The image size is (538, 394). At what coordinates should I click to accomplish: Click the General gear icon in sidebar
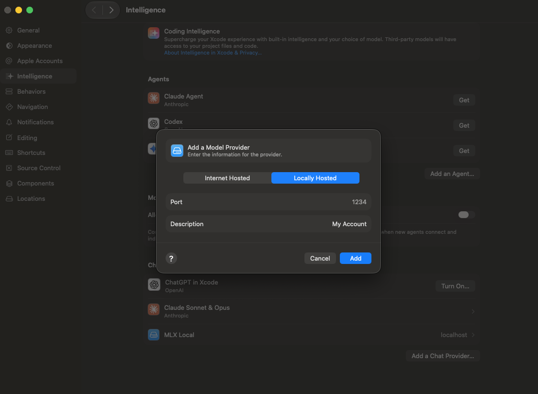[9, 30]
